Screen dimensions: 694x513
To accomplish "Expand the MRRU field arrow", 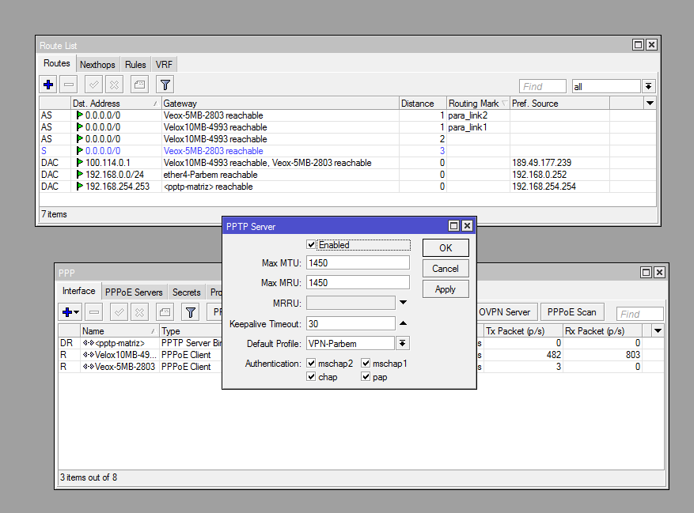I will (x=403, y=302).
